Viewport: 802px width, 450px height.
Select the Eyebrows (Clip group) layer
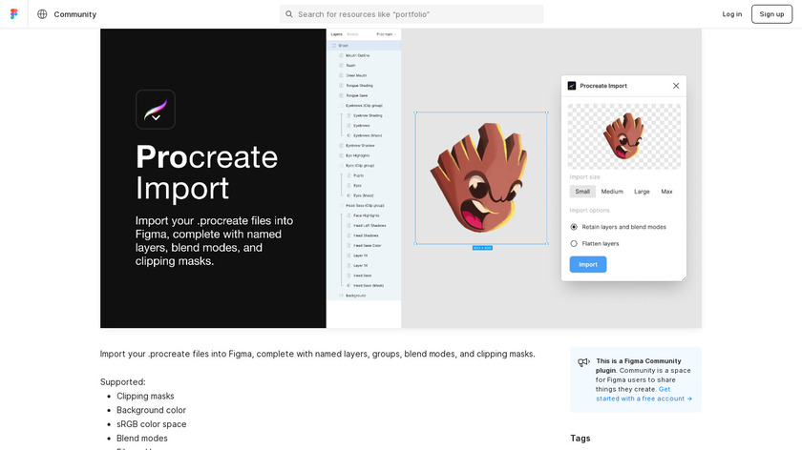[x=364, y=106]
